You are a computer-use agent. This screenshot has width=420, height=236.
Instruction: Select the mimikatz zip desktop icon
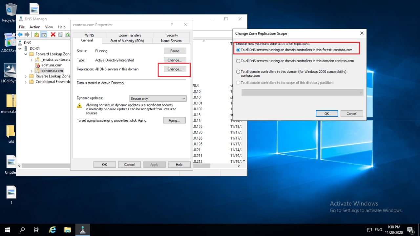(10, 104)
